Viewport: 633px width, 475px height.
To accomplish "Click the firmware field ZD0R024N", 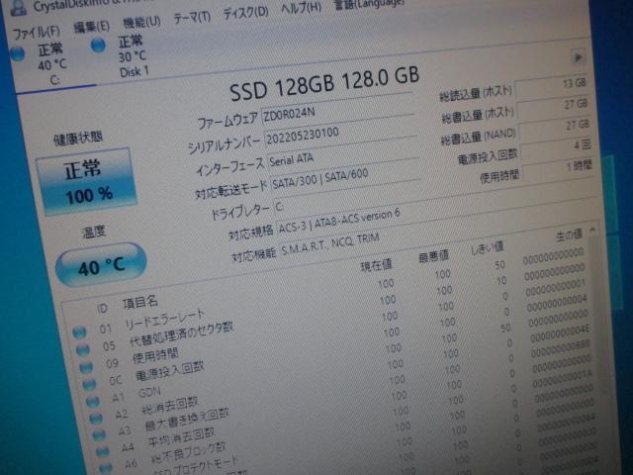I will (x=337, y=112).
